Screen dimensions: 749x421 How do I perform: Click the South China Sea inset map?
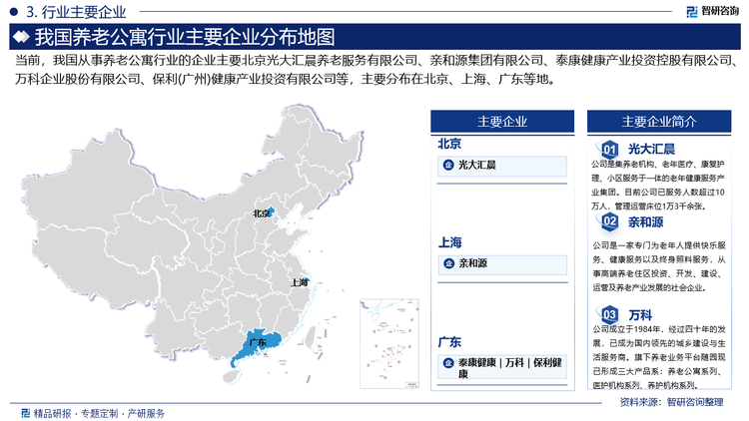click(x=389, y=343)
